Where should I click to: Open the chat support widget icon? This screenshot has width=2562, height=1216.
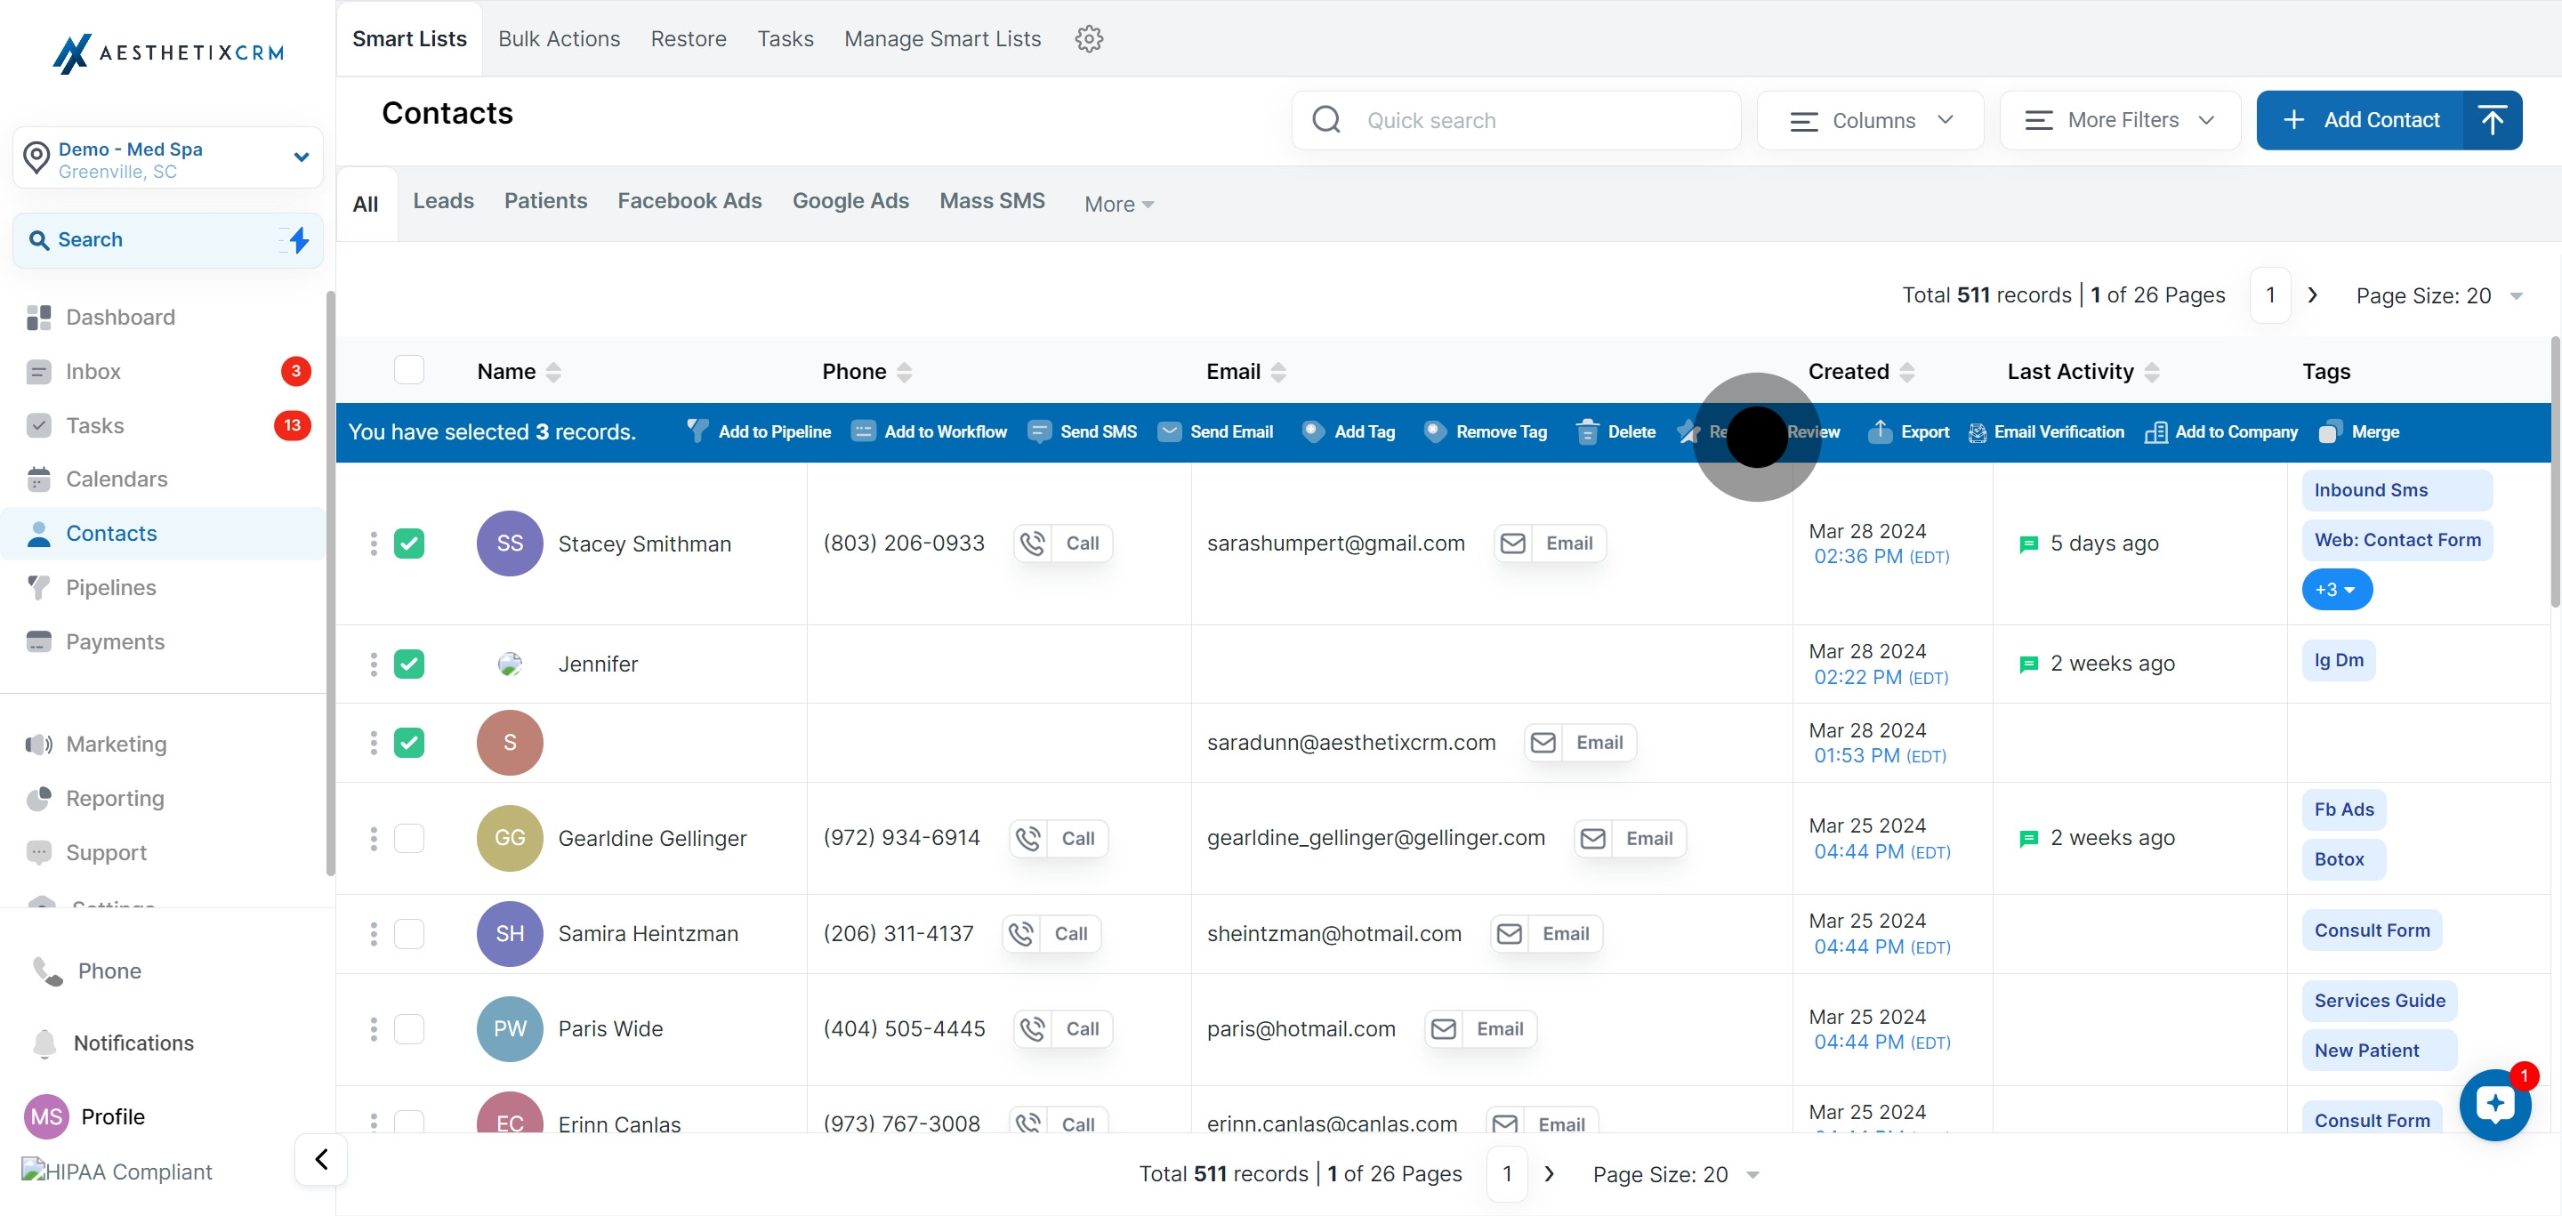(x=2494, y=1104)
